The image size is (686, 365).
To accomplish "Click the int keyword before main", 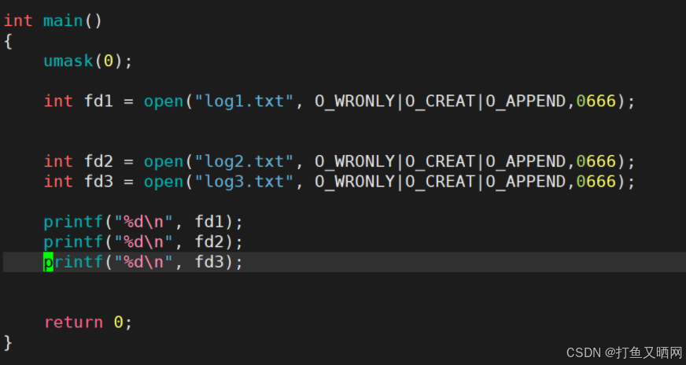I will click(x=18, y=20).
